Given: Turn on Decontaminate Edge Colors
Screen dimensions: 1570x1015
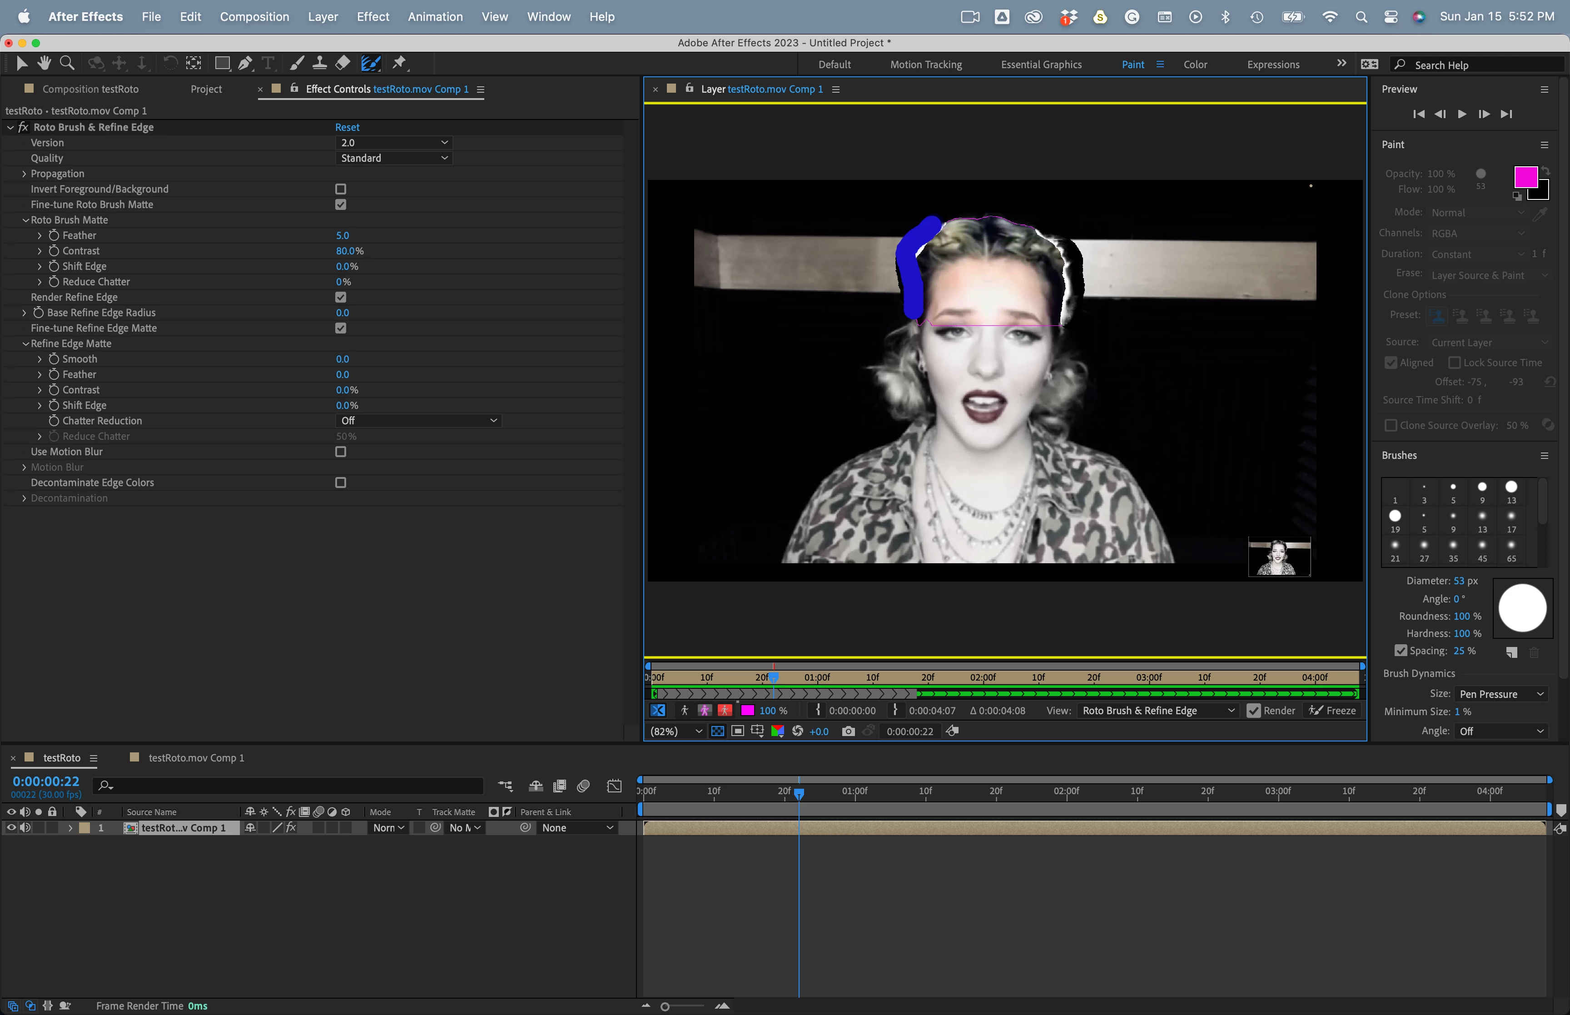Looking at the screenshot, I should click(x=341, y=483).
